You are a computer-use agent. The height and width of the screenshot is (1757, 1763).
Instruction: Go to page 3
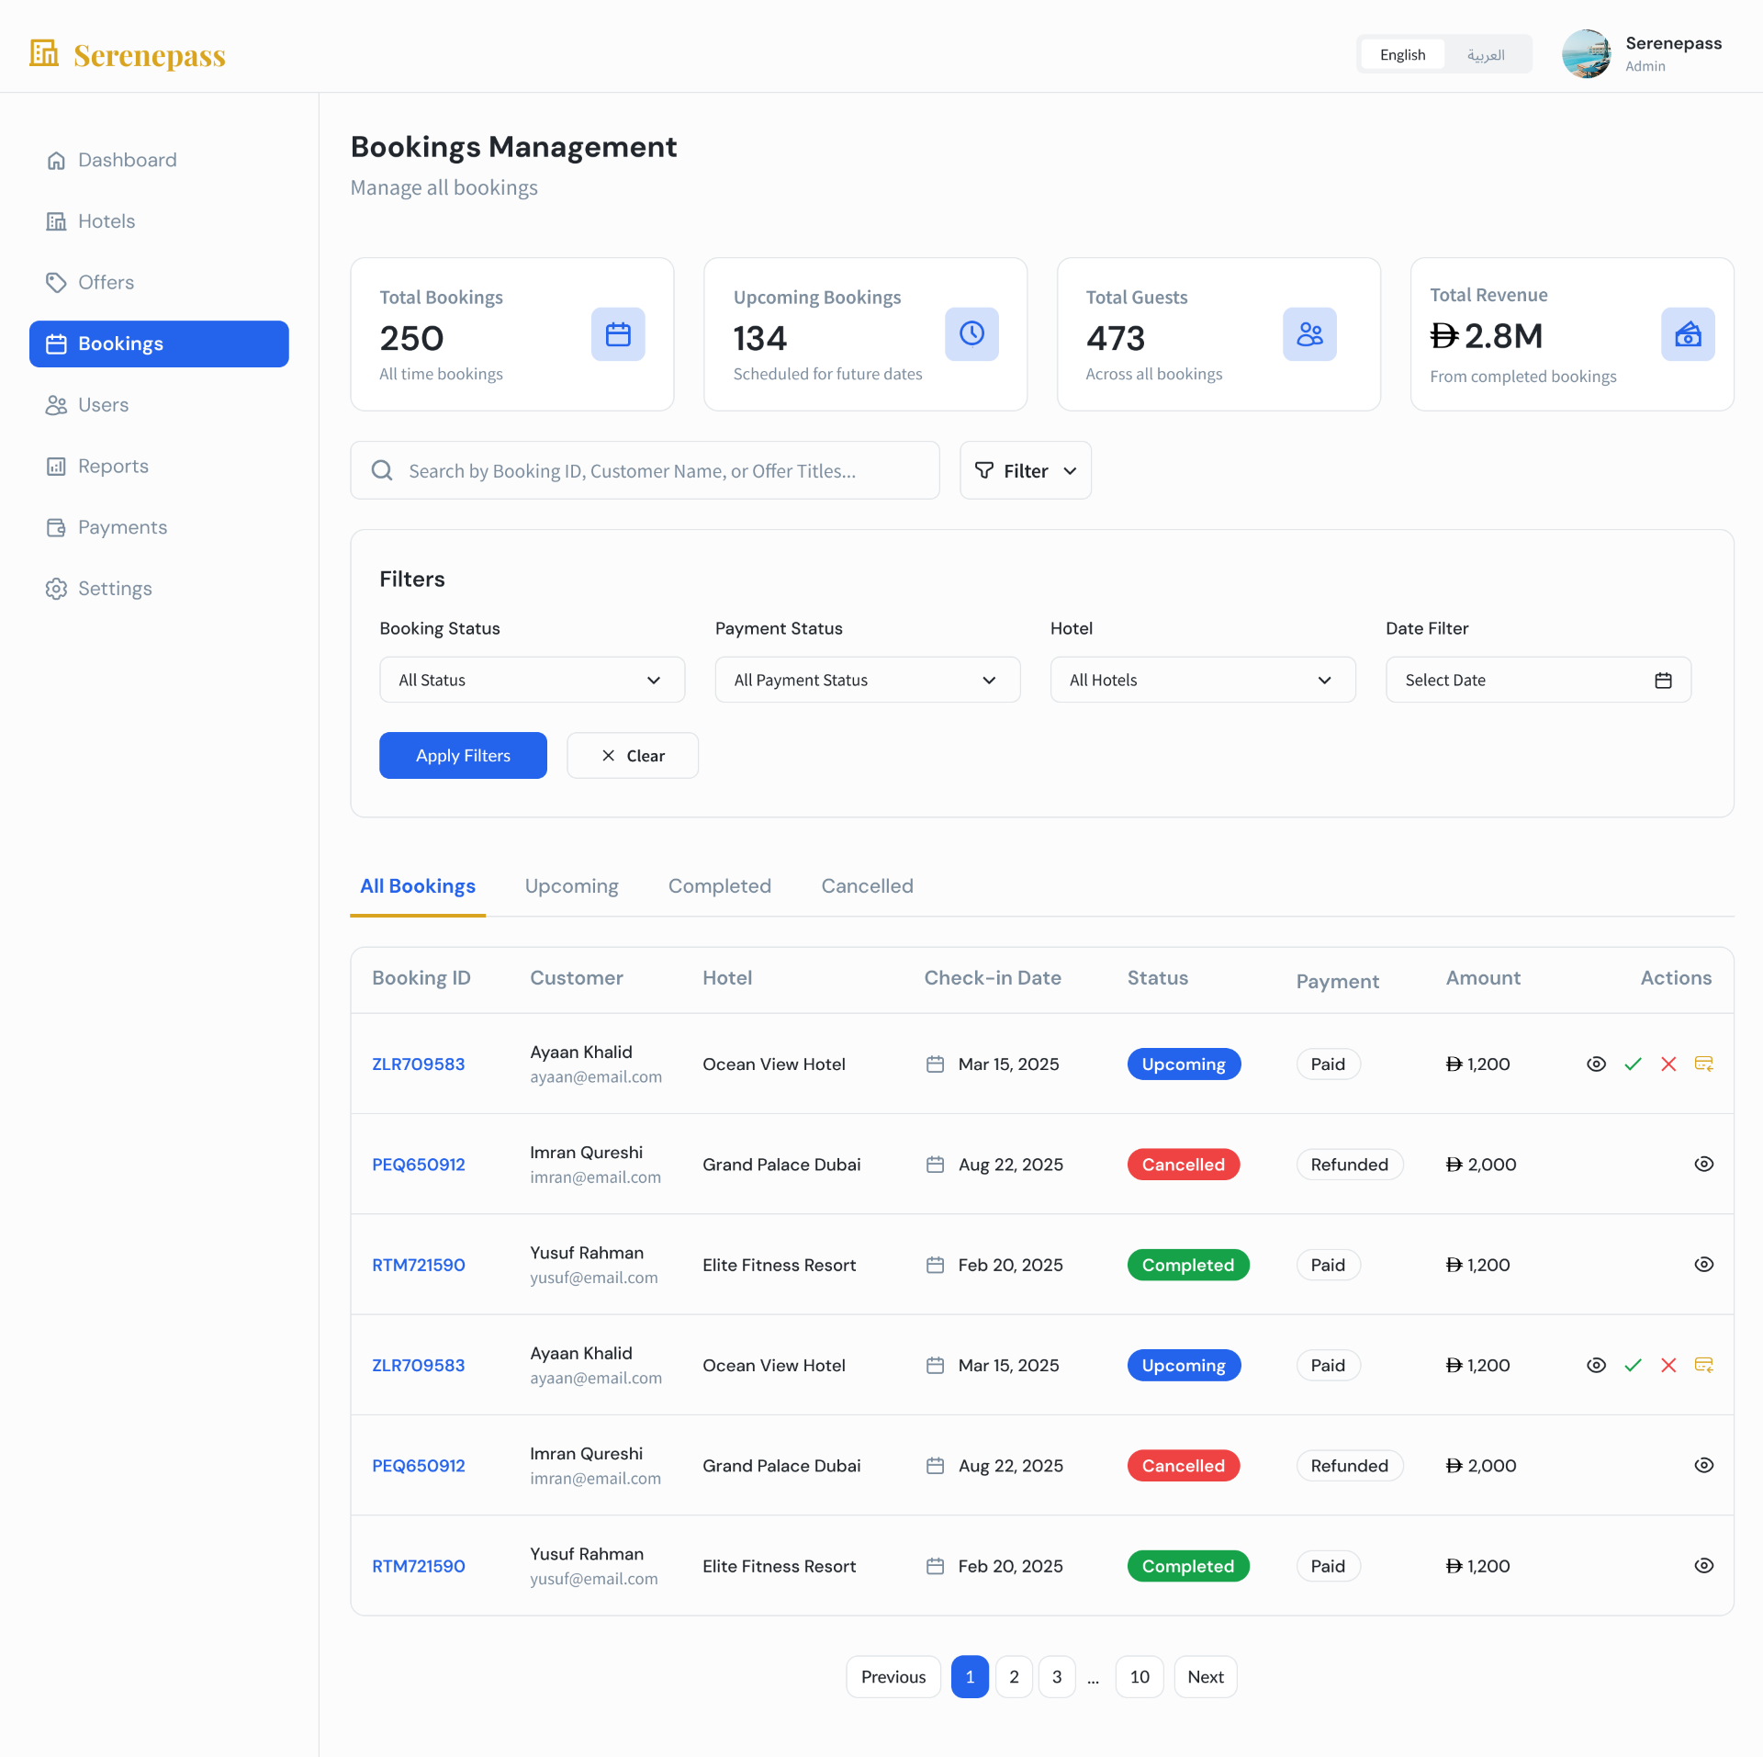(x=1057, y=1677)
